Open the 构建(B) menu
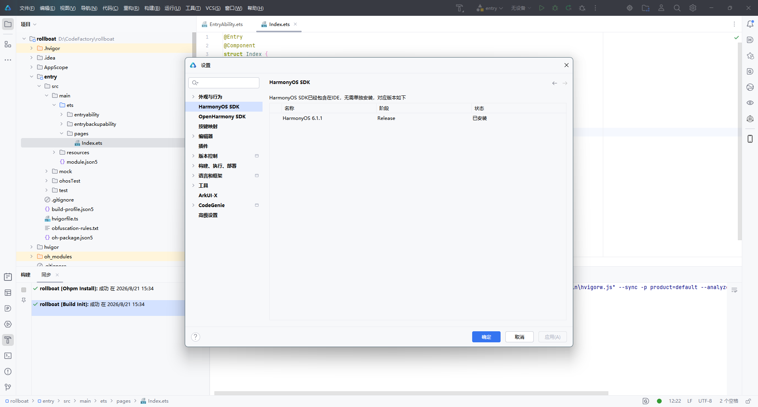The width and height of the screenshot is (758, 407). pos(152,8)
